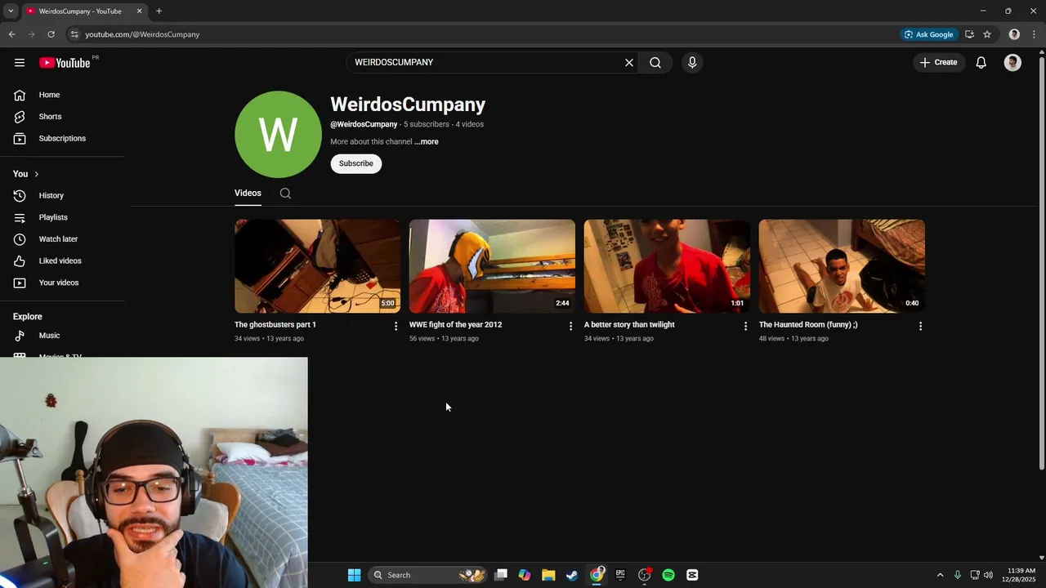Open options for The Haunted Room video

[x=920, y=326]
